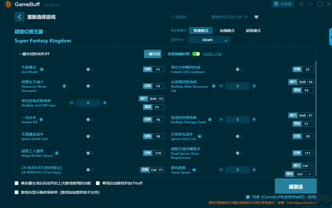Toggle Instant Unit Cooldown switch
The height and width of the screenshot is (208, 332).
[239, 69]
